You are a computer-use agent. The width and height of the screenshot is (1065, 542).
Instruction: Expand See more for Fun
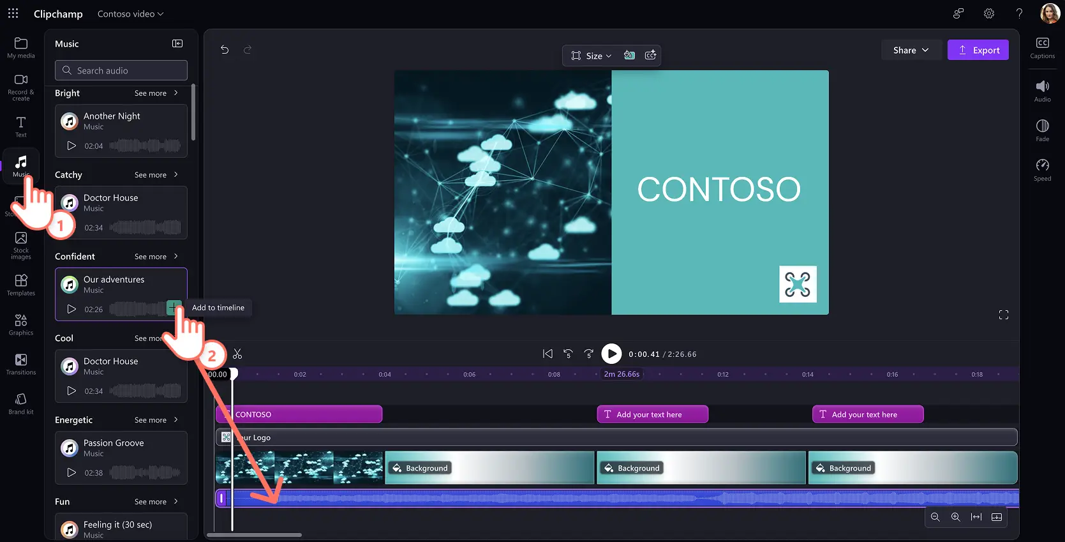[x=156, y=502]
